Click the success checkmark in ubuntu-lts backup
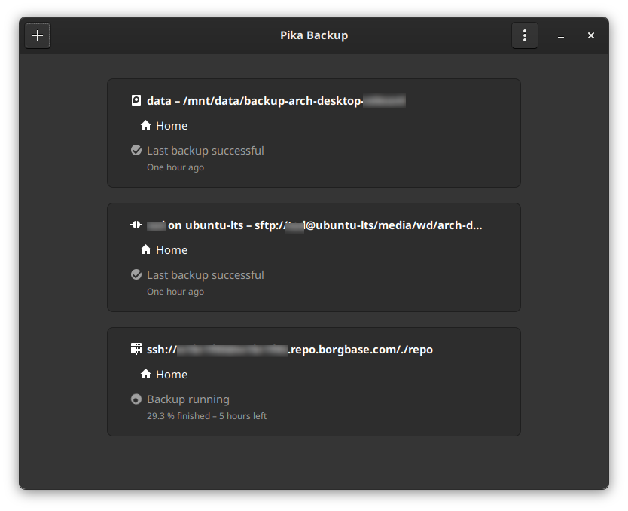 pyautogui.click(x=136, y=275)
